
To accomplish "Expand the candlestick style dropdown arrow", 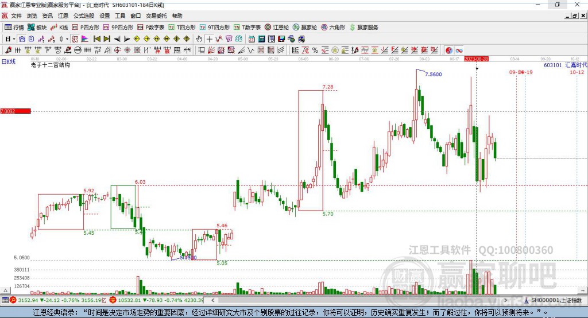I will point(67,39).
